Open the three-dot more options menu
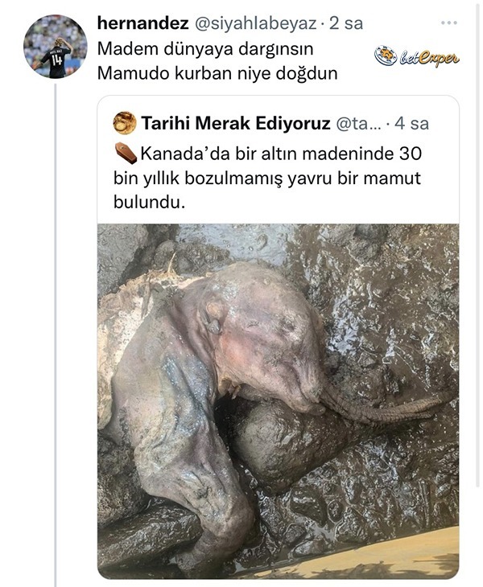Screen dimensions: 483x587 (449, 23)
